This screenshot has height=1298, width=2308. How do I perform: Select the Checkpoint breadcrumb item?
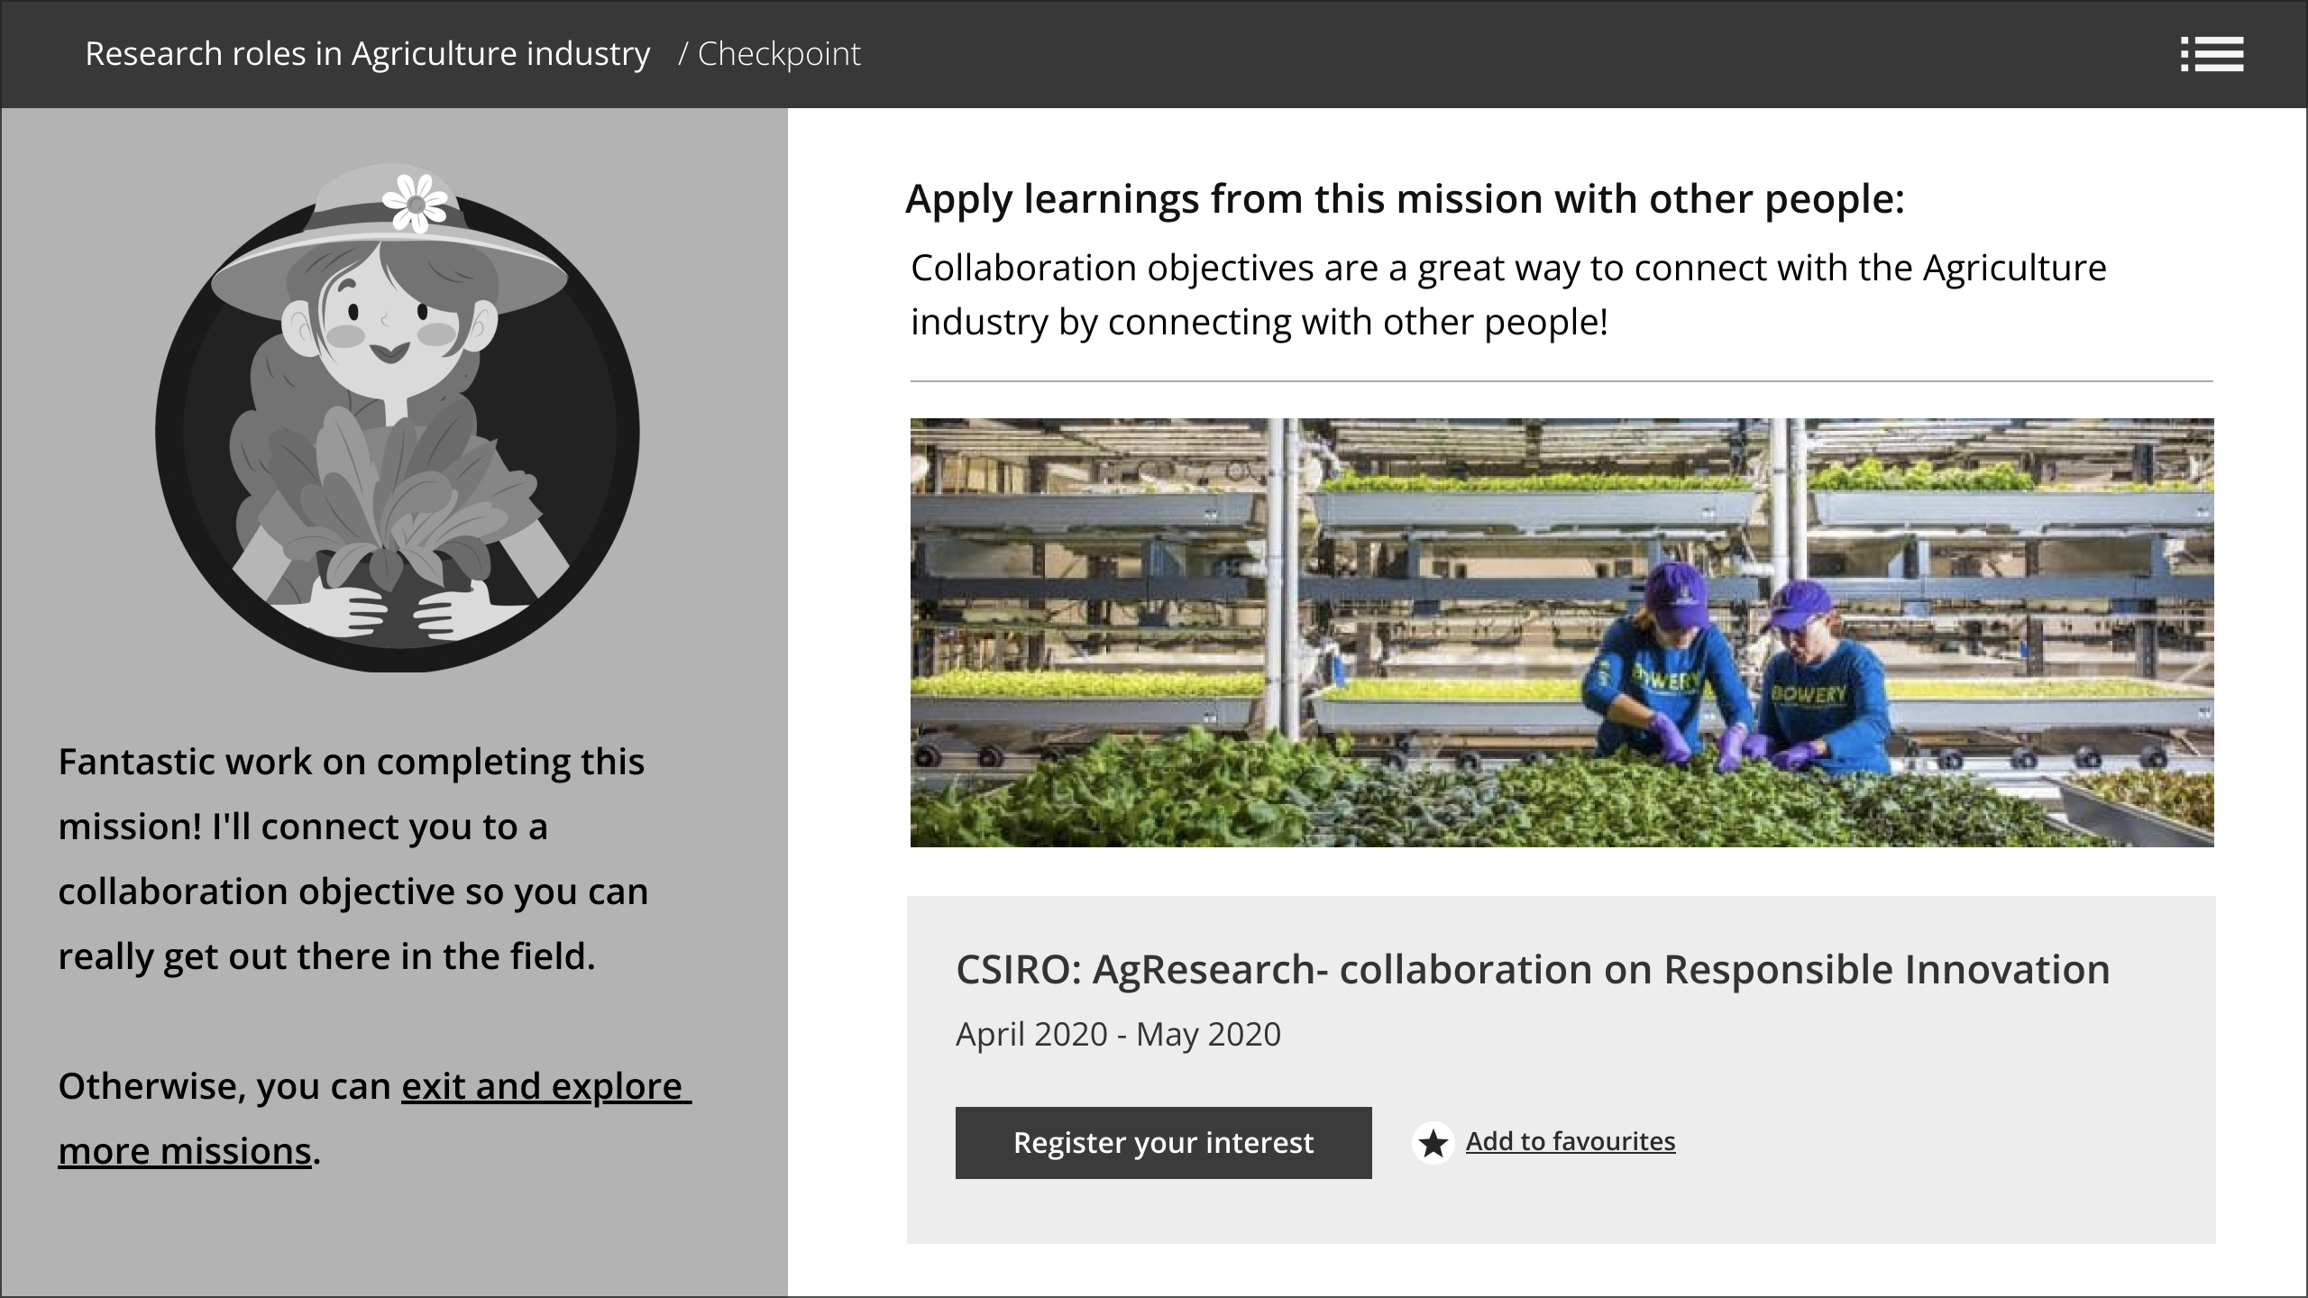tap(779, 54)
